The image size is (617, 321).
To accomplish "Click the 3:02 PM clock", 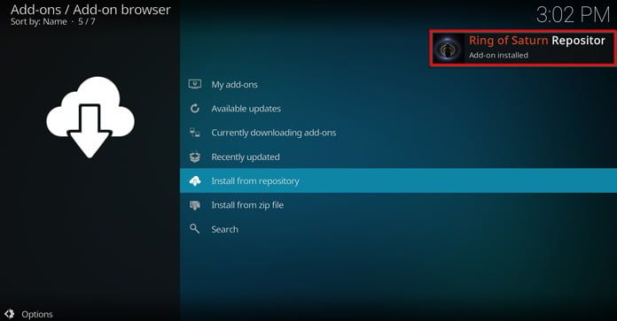I will point(573,15).
